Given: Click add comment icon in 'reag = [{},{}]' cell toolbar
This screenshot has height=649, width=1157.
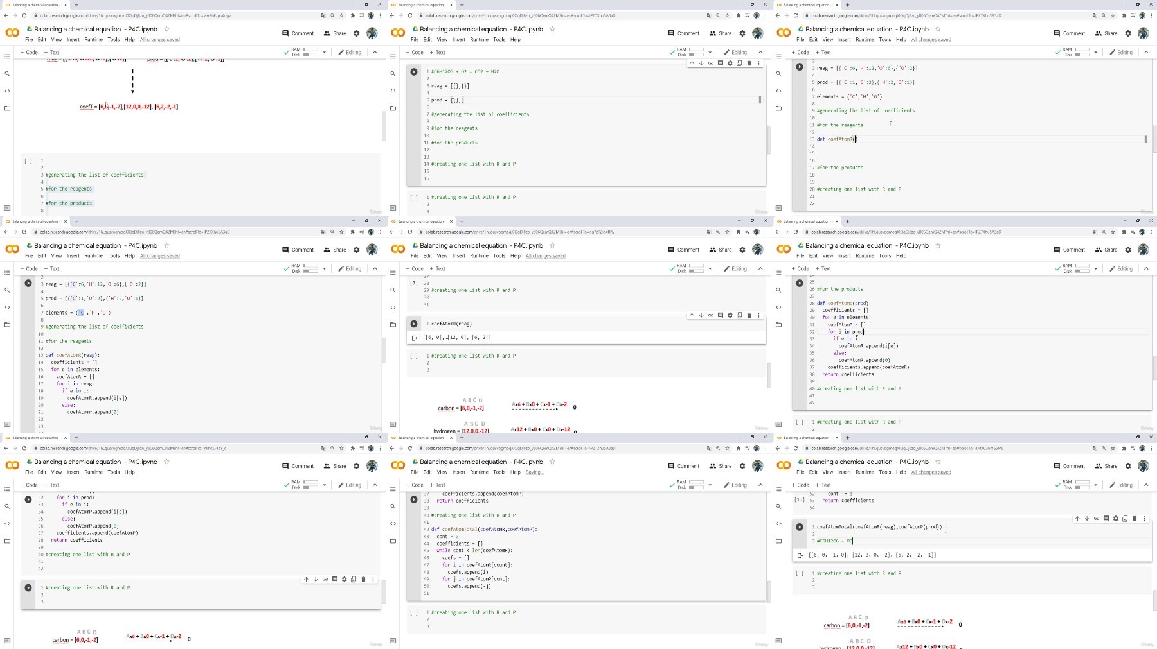Looking at the screenshot, I should coord(721,63).
